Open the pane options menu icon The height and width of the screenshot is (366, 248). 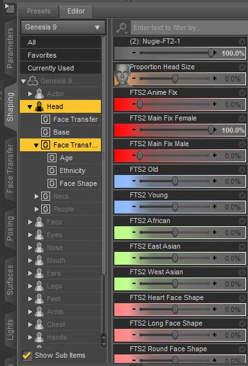pos(10,9)
